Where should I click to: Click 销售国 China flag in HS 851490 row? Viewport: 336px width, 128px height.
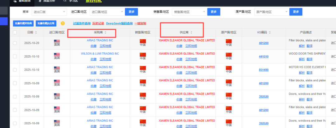pos(143,68)
